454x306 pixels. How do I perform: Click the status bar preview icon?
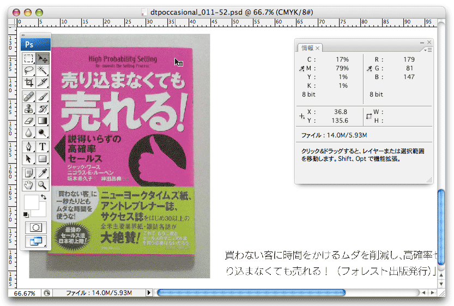(x=47, y=293)
